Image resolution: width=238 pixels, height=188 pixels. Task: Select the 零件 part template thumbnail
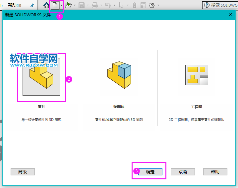click(41, 77)
